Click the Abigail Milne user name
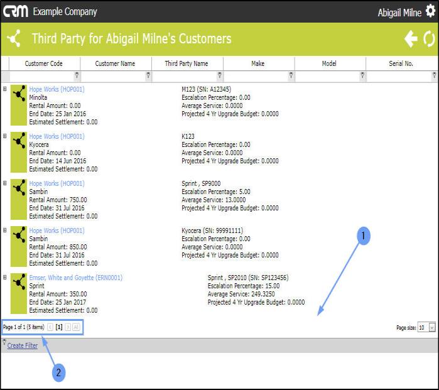Viewport: 439px width, 390px height. (x=399, y=13)
